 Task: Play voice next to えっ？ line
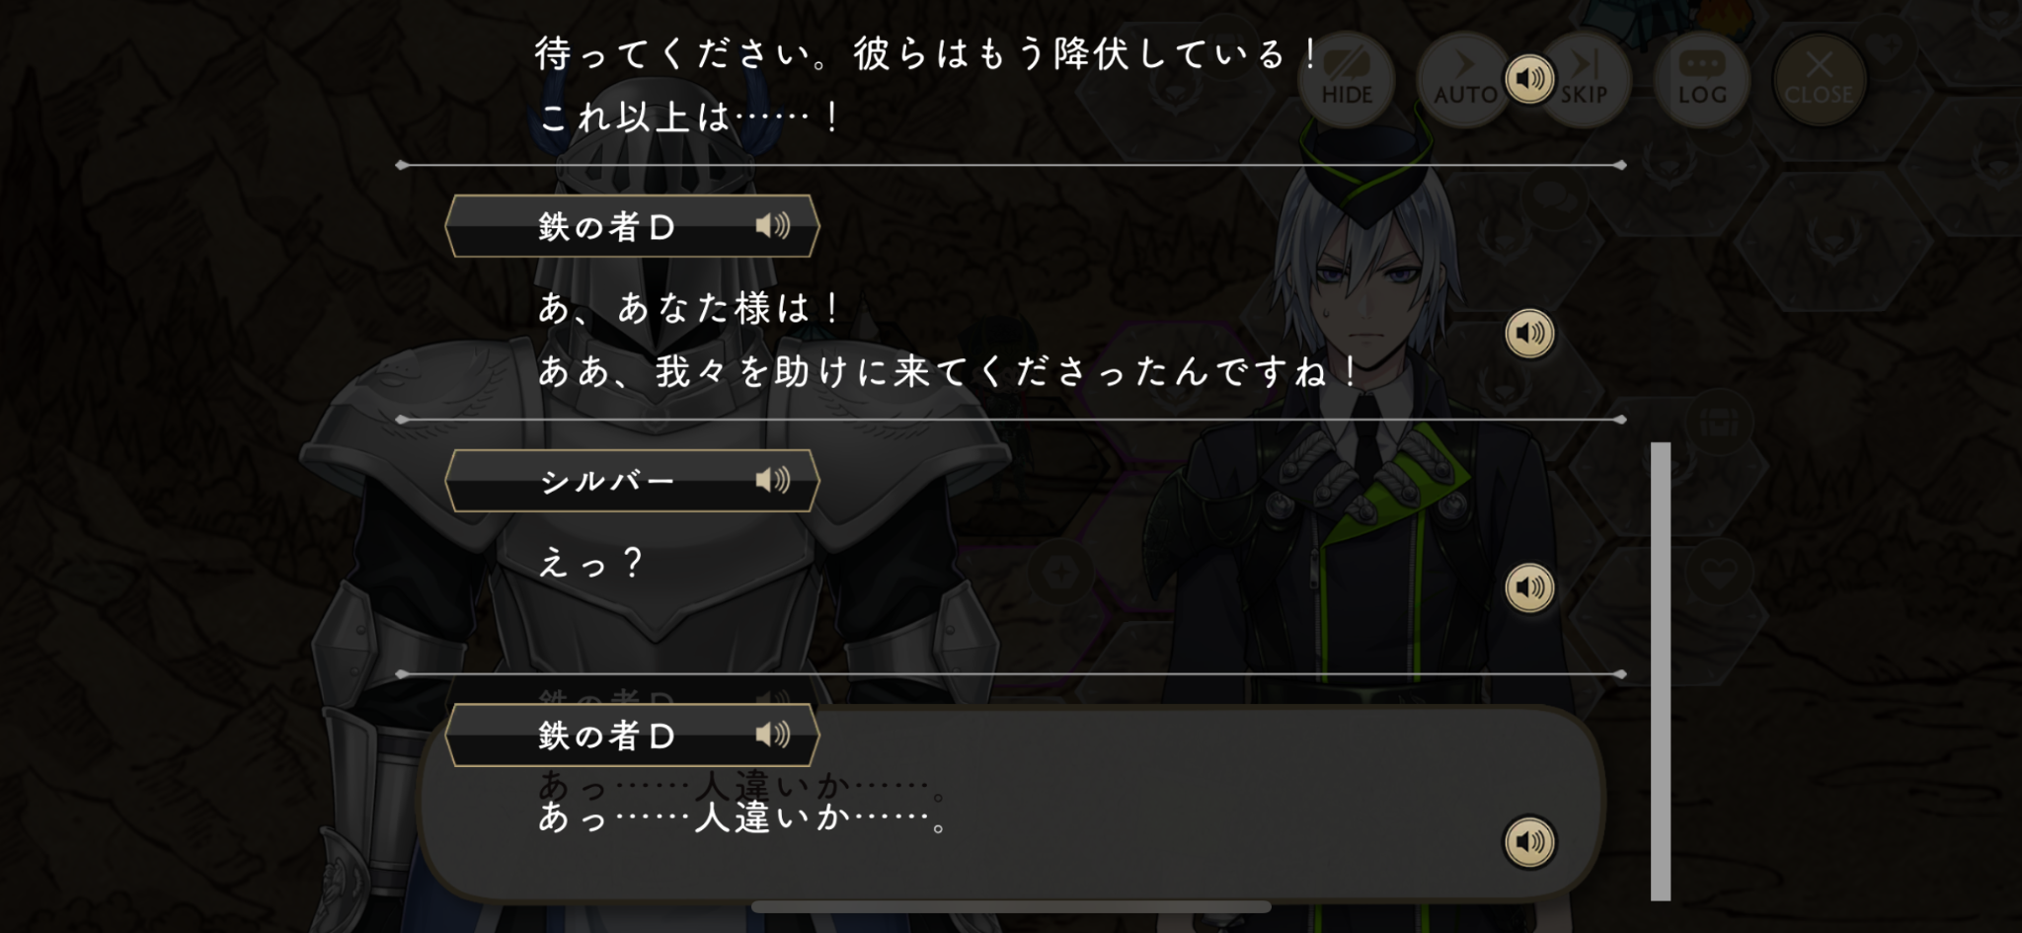pos(1529,587)
